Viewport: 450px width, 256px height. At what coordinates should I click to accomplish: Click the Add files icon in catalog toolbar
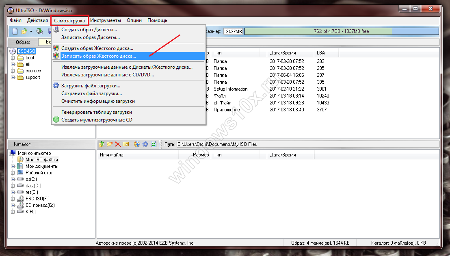137,144
